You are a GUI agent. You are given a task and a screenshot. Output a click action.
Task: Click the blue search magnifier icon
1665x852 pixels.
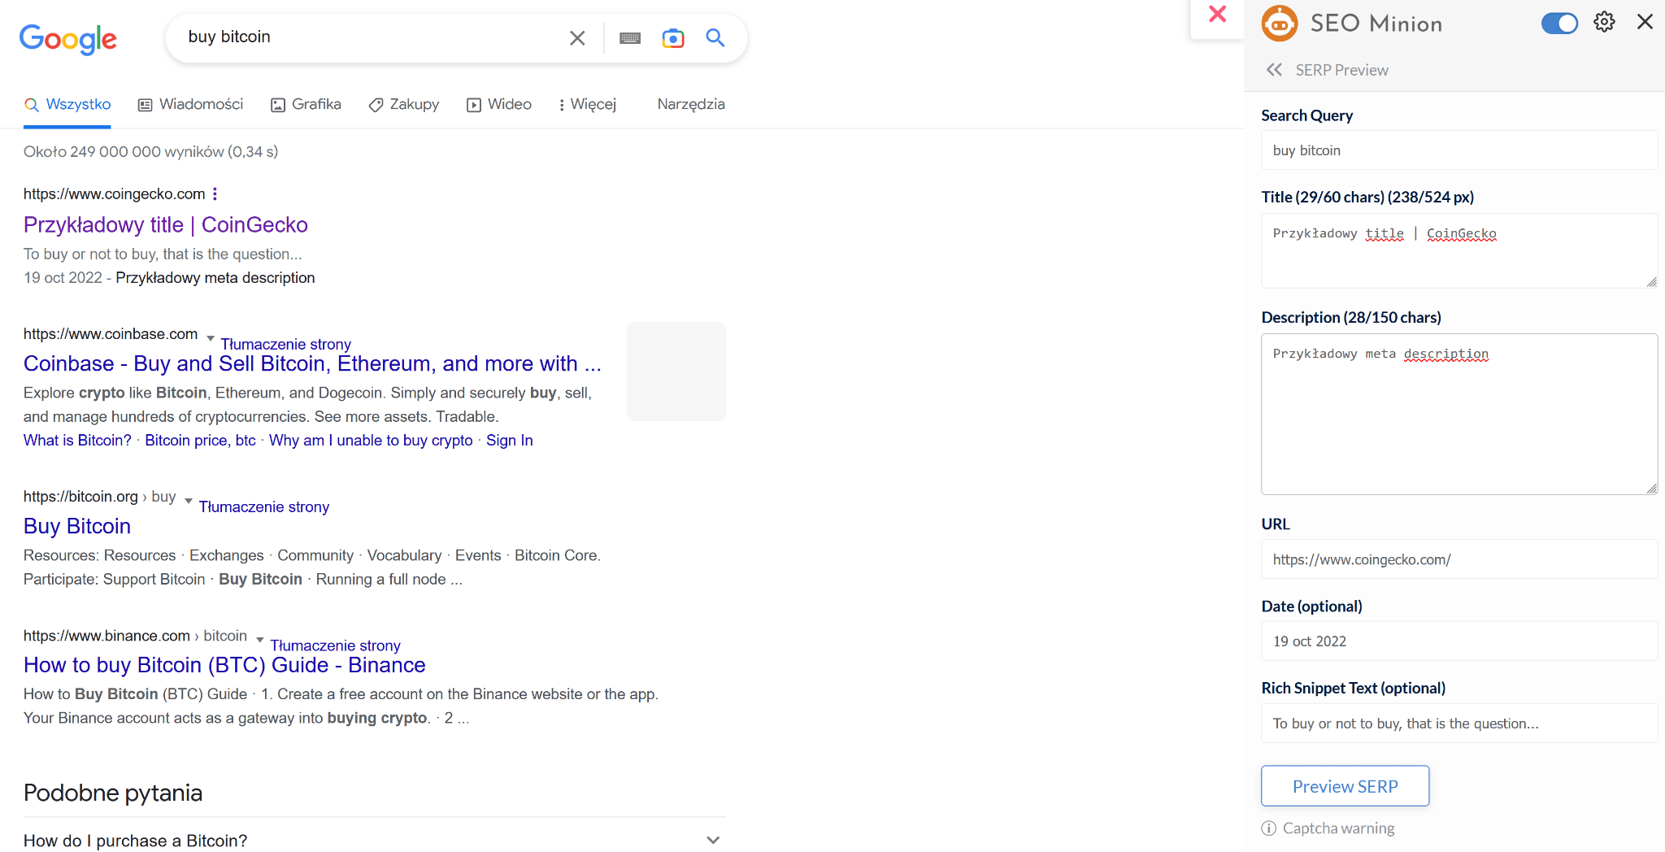point(715,37)
